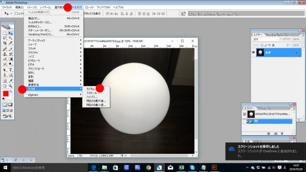Select the Dodge tool
Screen dimensions: 306x172
(x=11, y=64)
